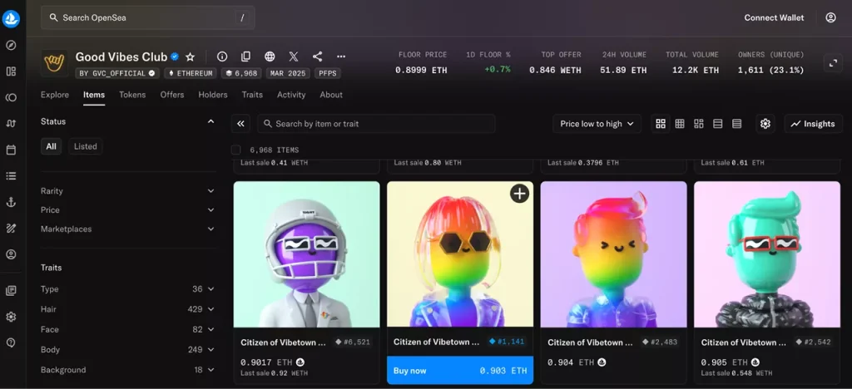This screenshot has width=852, height=389.
Task: Switch to the Tokens tab
Action: click(x=132, y=95)
